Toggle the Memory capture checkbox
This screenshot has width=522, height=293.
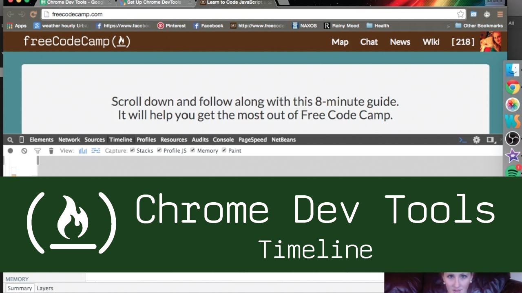coord(192,150)
